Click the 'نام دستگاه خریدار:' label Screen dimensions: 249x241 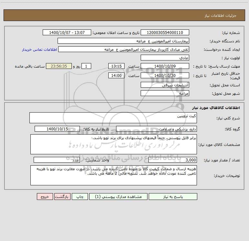click(225, 41)
